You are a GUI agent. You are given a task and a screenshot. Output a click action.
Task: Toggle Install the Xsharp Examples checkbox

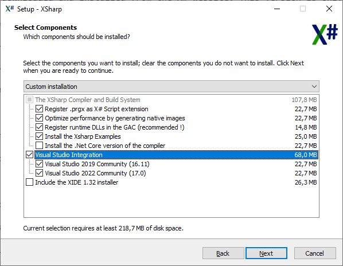[39, 136]
